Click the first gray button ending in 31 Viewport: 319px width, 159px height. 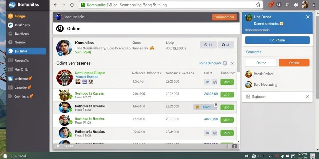click(208, 45)
